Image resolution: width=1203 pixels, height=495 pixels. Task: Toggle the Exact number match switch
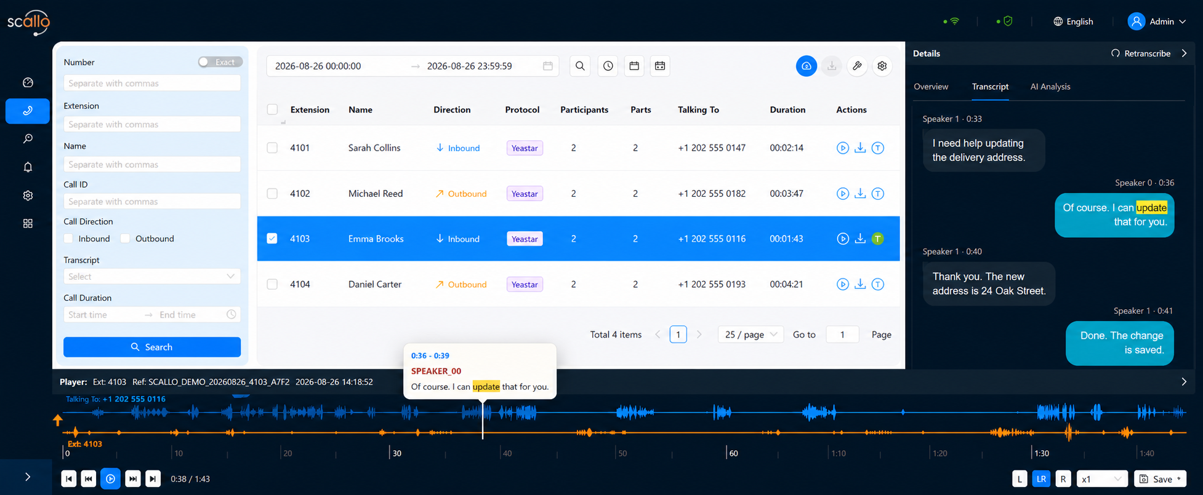point(220,62)
